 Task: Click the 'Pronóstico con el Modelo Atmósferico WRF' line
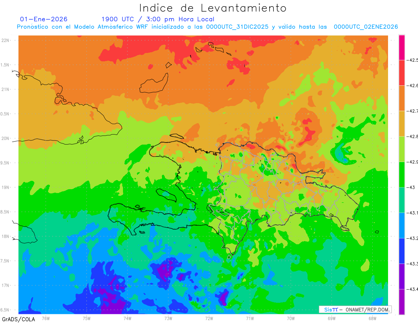(207, 27)
